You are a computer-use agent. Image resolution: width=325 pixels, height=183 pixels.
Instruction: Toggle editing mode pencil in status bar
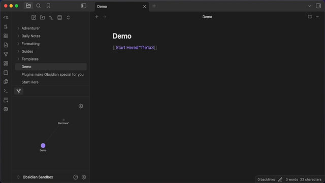pyautogui.click(x=280, y=179)
